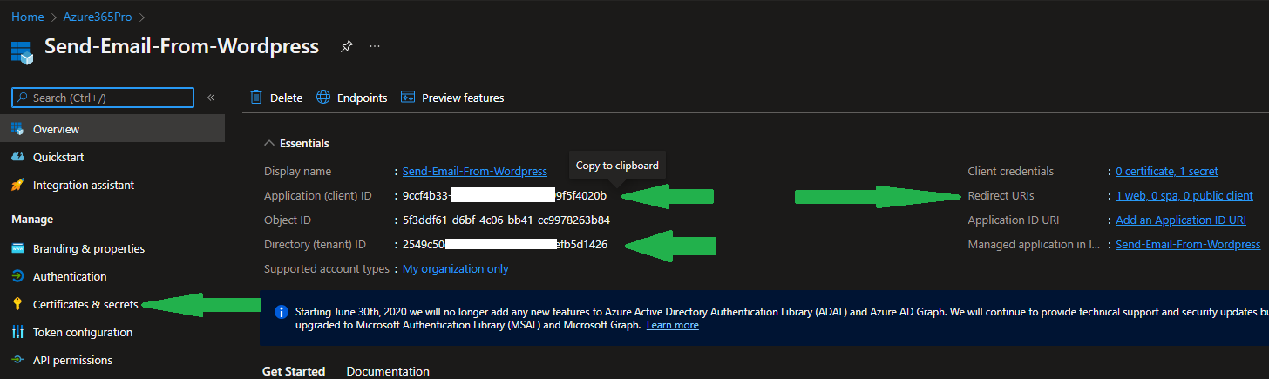Open the 1 web, 0 spa redirect URIs link

pos(1184,196)
